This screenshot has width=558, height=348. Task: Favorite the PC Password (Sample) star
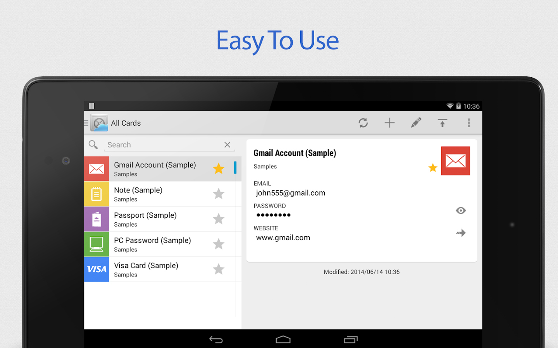tap(219, 244)
